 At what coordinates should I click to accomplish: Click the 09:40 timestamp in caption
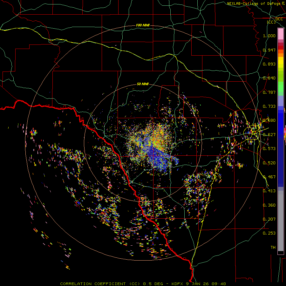(219, 284)
